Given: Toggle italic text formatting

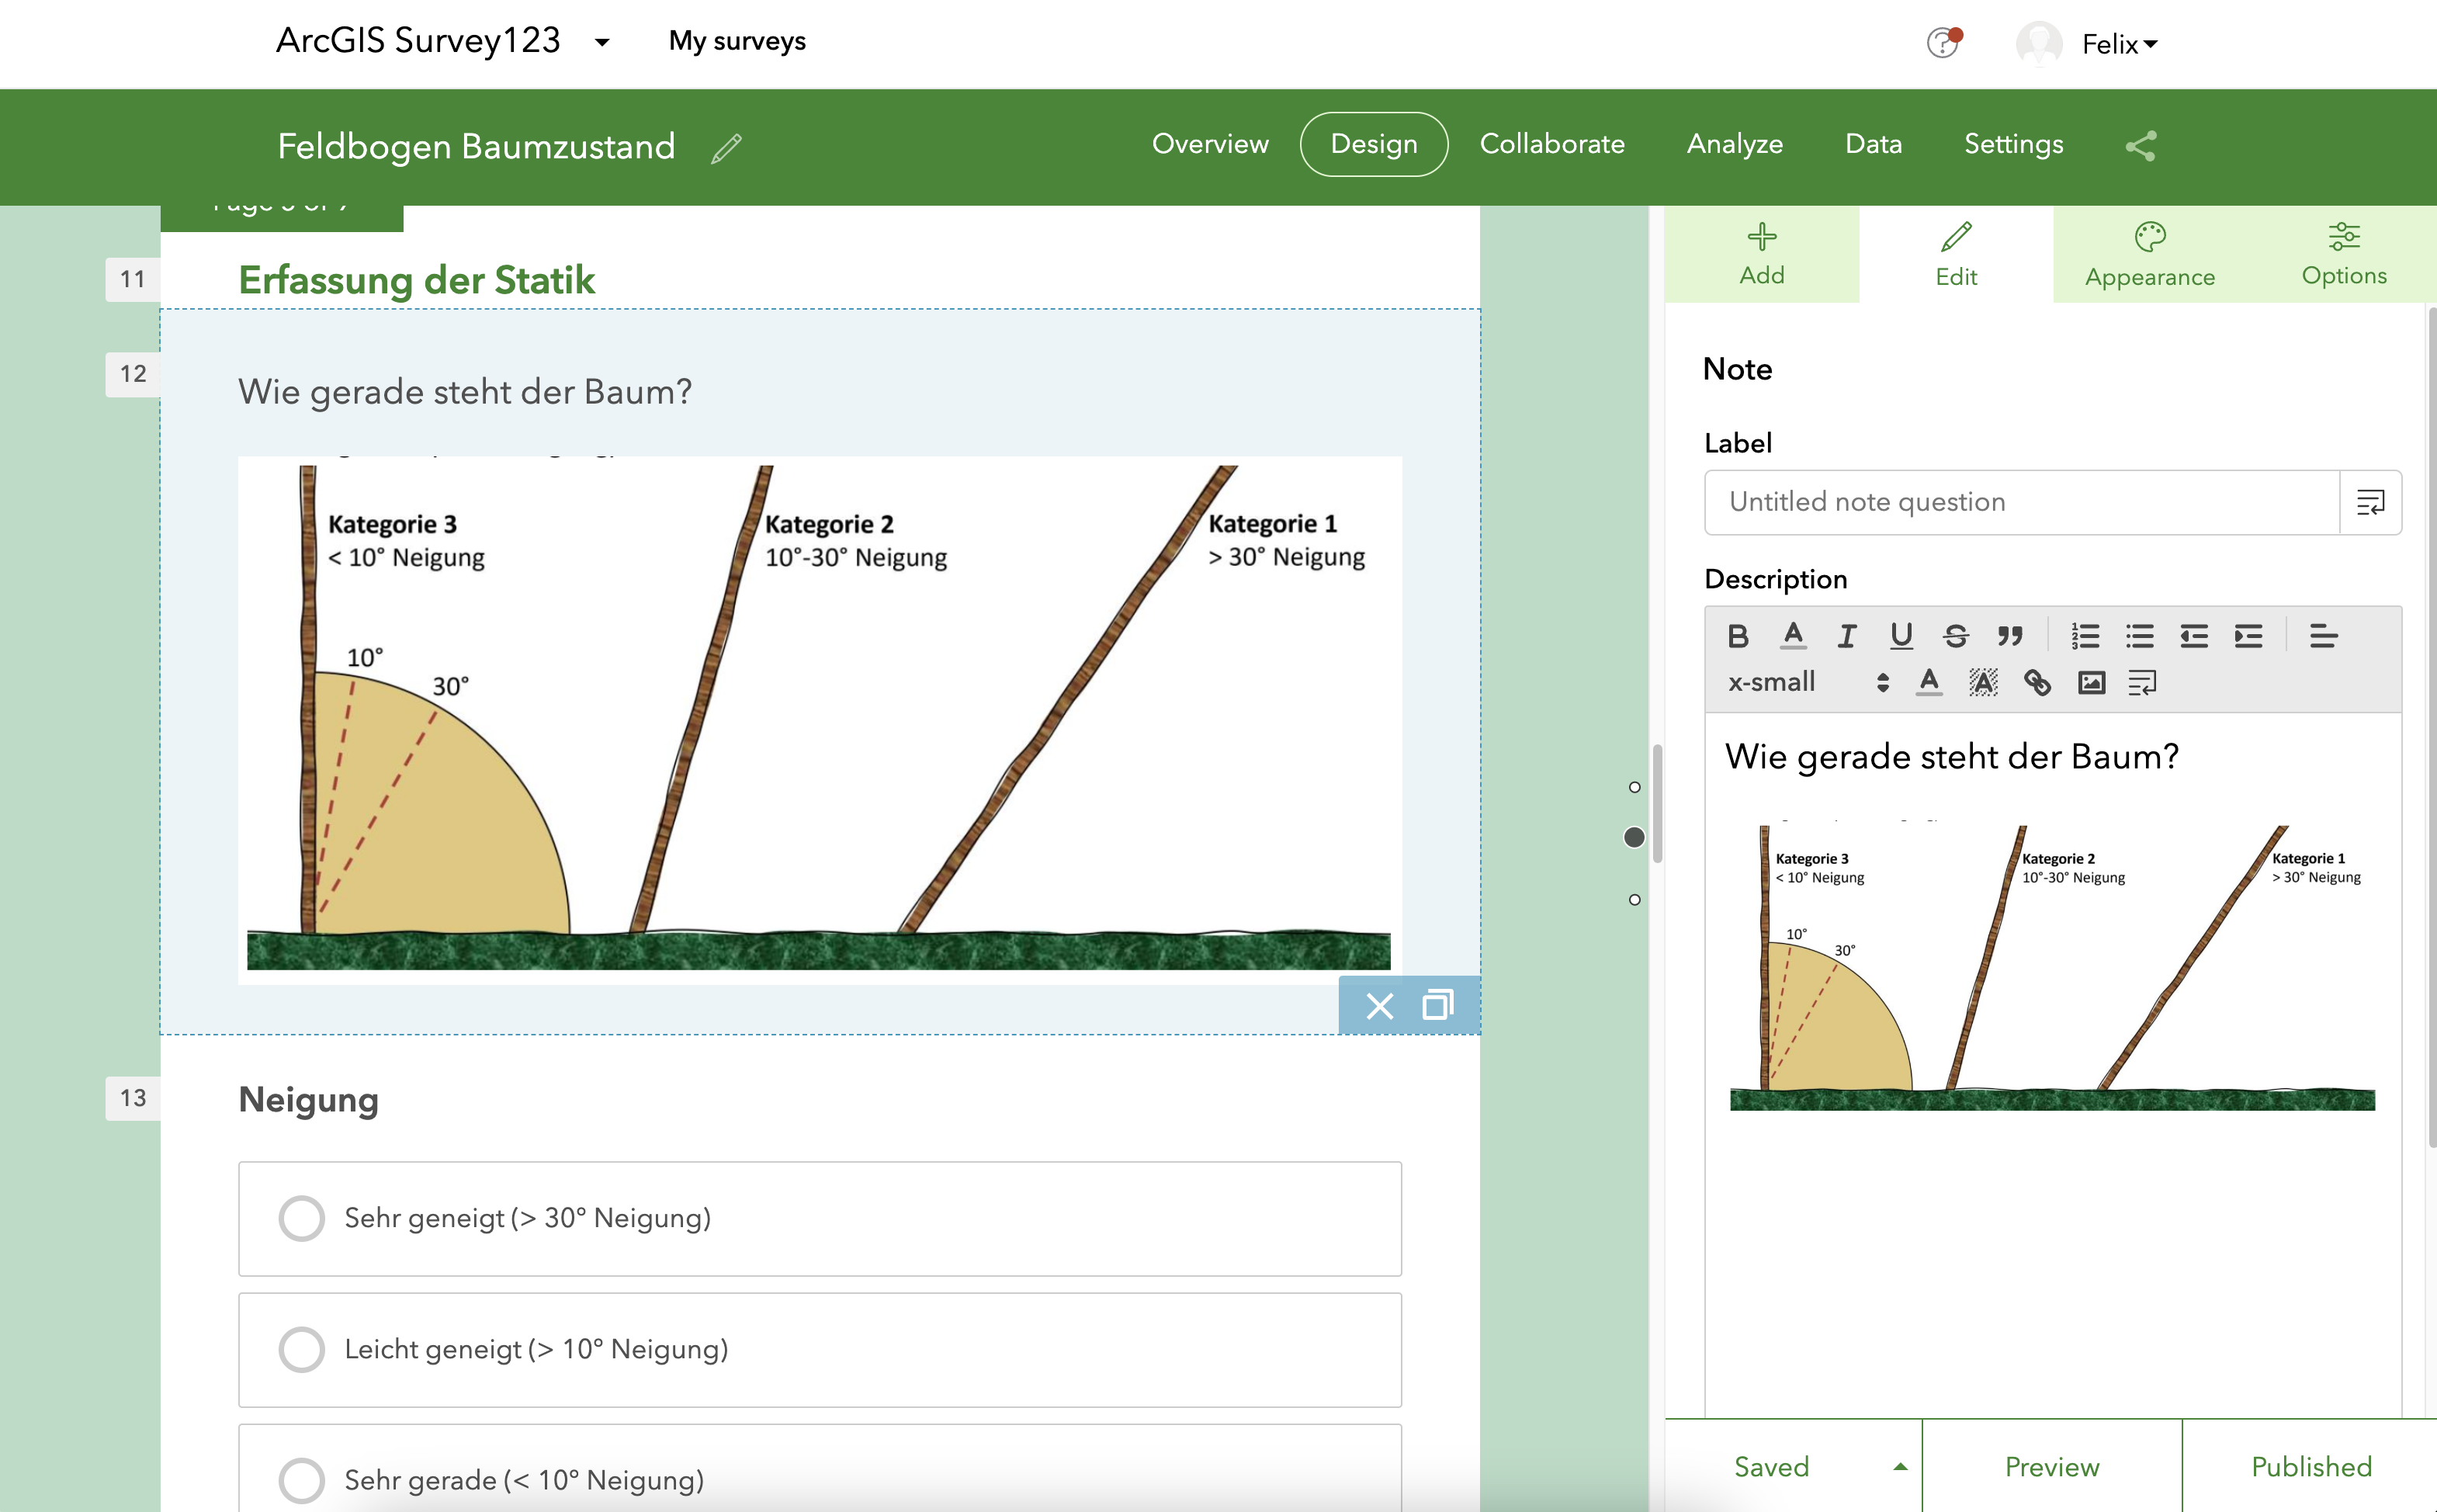Looking at the screenshot, I should click(1846, 636).
